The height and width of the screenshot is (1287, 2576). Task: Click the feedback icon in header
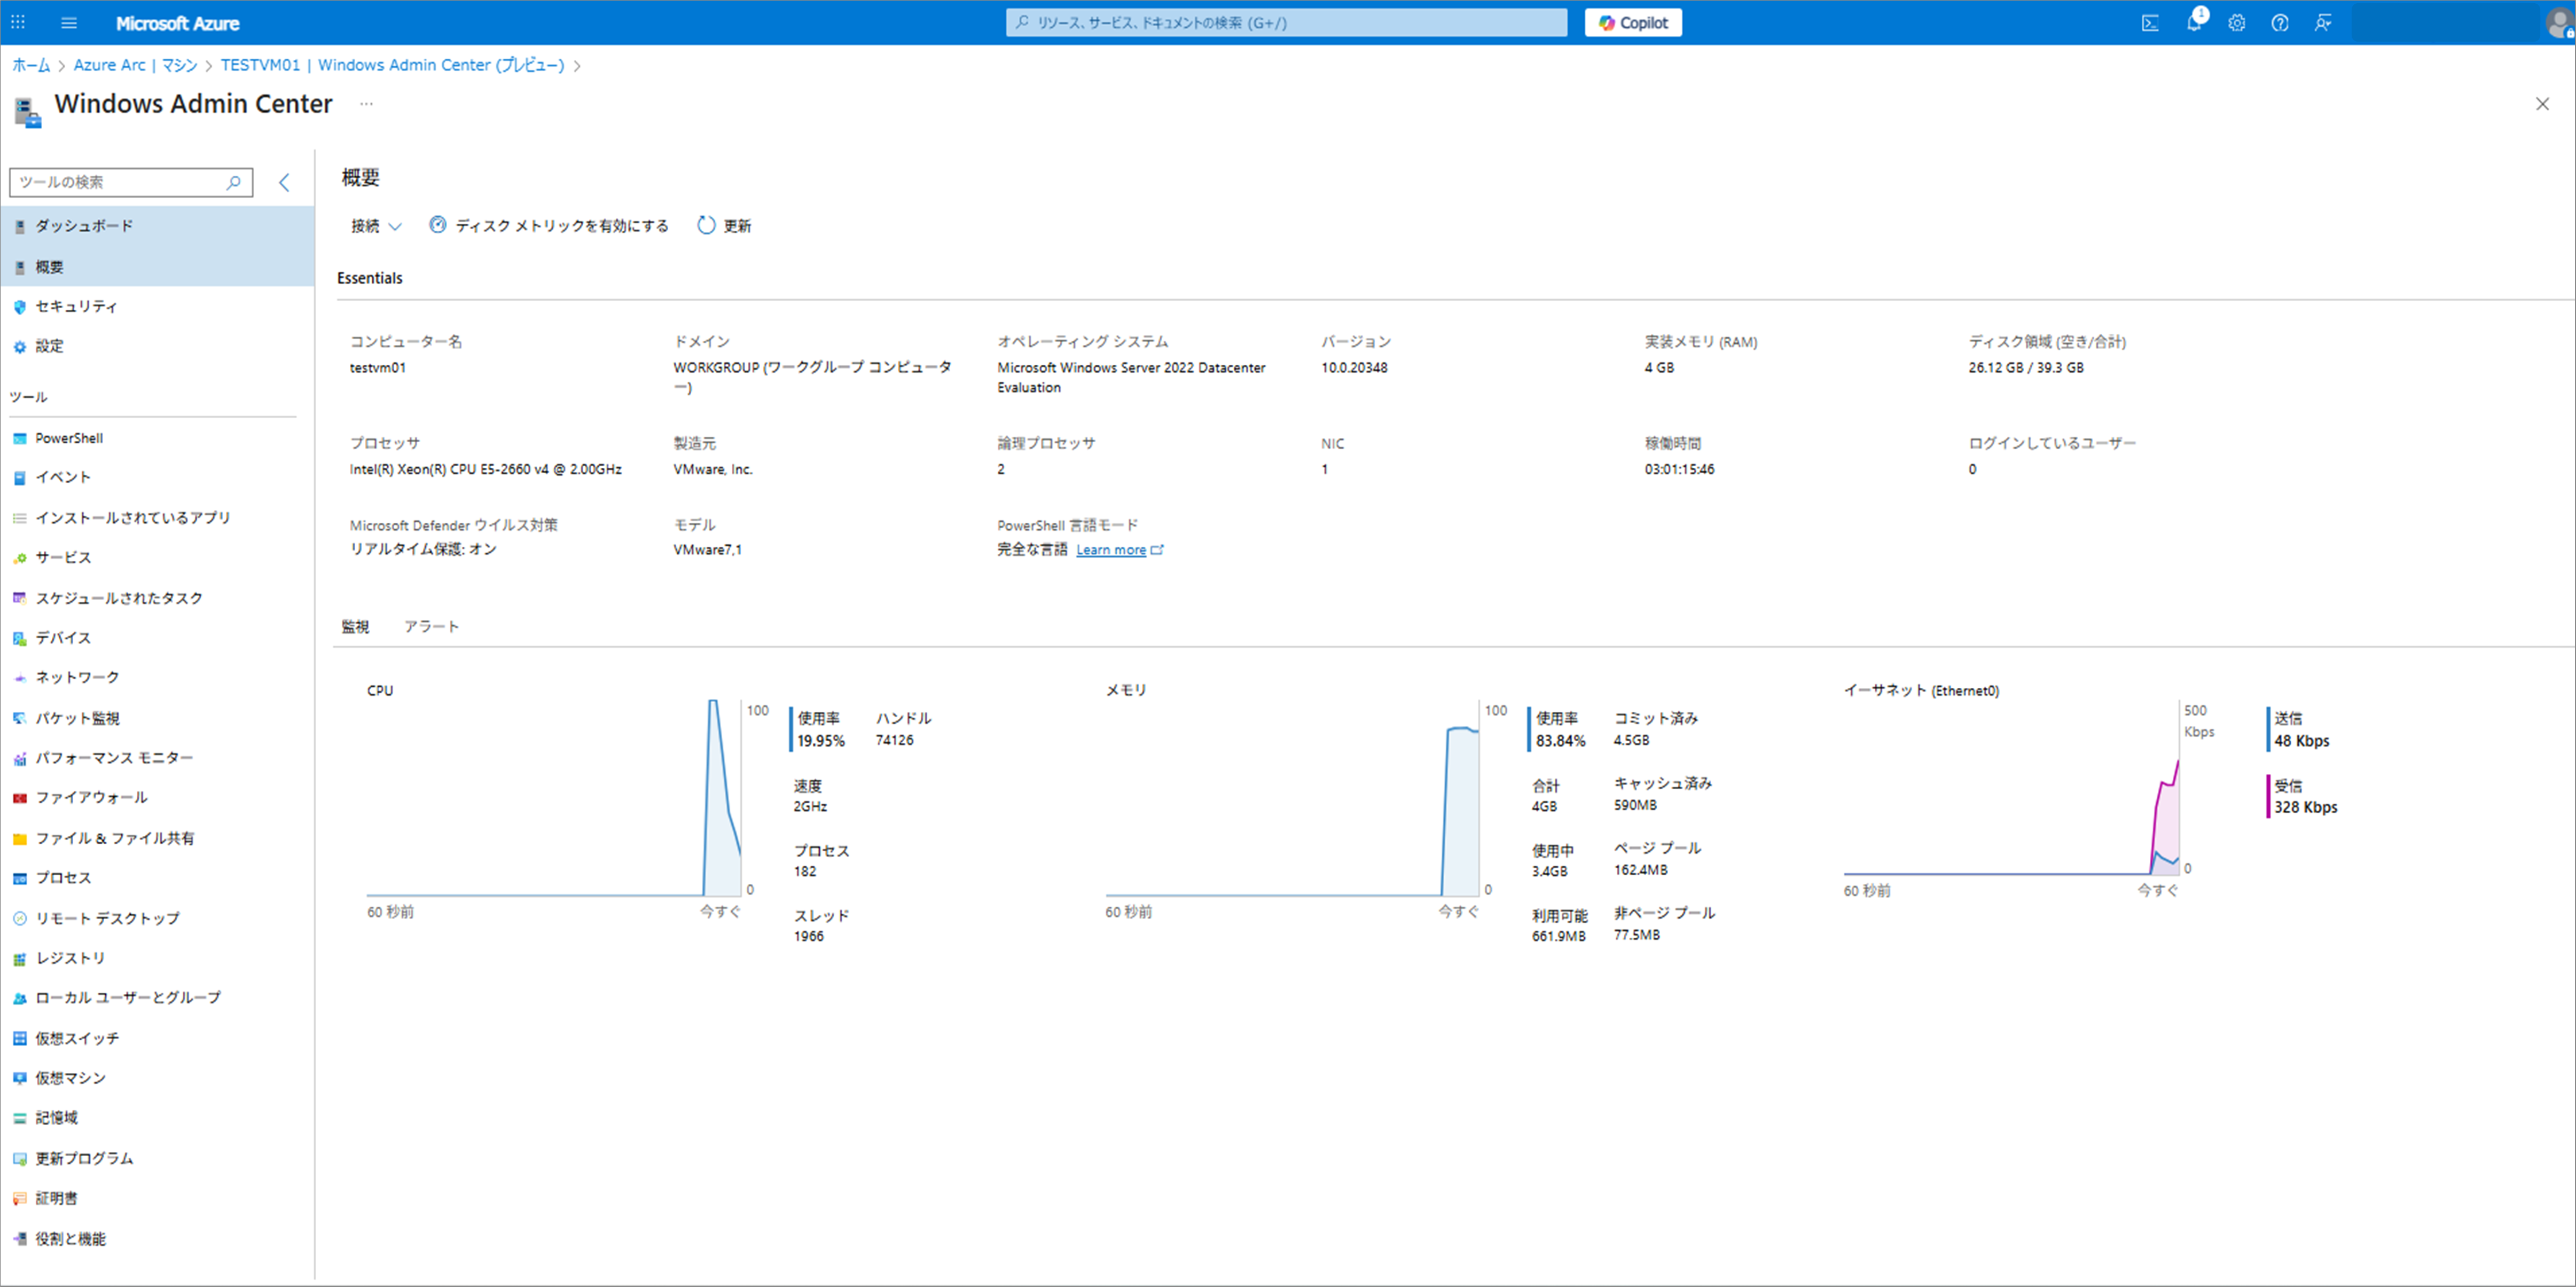2322,23
